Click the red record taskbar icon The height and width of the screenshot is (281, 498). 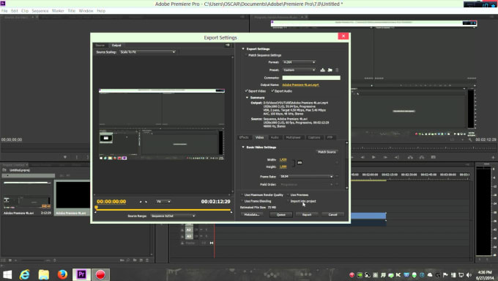click(x=100, y=274)
